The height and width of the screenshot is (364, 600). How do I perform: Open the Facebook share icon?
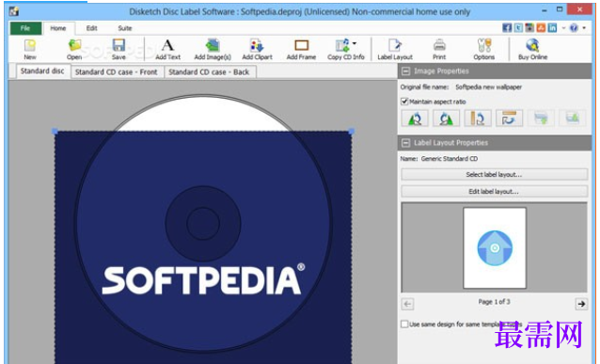[x=507, y=27]
